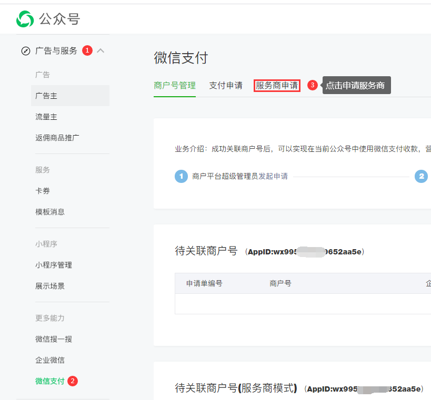431x400 pixels.
Task: Click the 待关联商户号(服务商模式) heading
Action: click(x=236, y=388)
